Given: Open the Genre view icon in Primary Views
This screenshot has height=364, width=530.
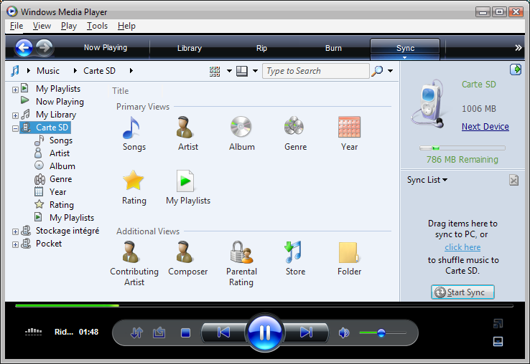Looking at the screenshot, I should [294, 126].
